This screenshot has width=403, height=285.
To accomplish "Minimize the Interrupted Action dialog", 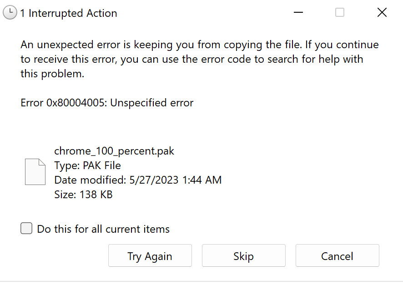I will [298, 12].
